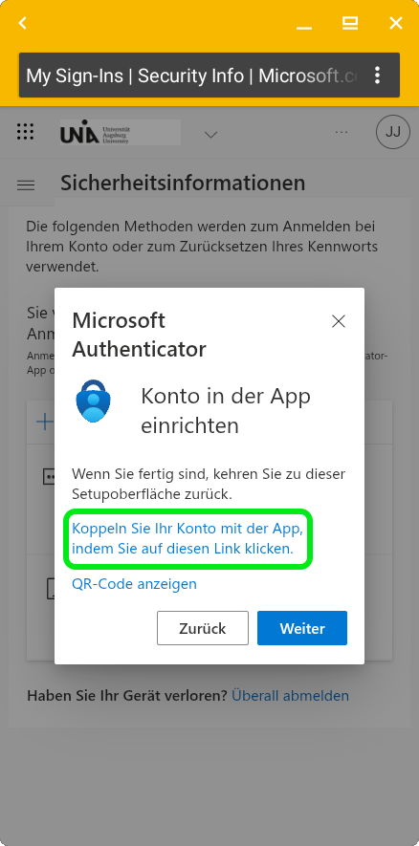Click the Sicherheitsinformationen heading

click(183, 183)
